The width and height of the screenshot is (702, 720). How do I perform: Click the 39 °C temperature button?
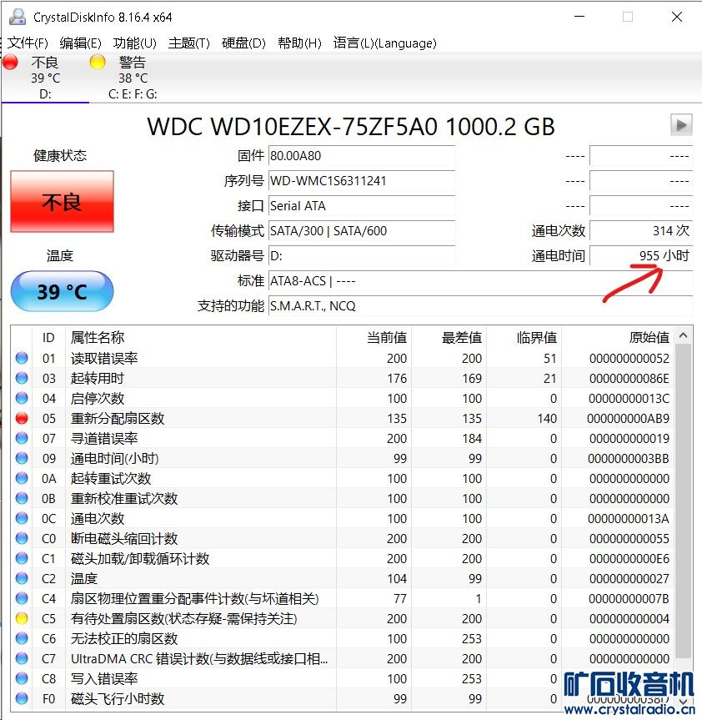[62, 291]
